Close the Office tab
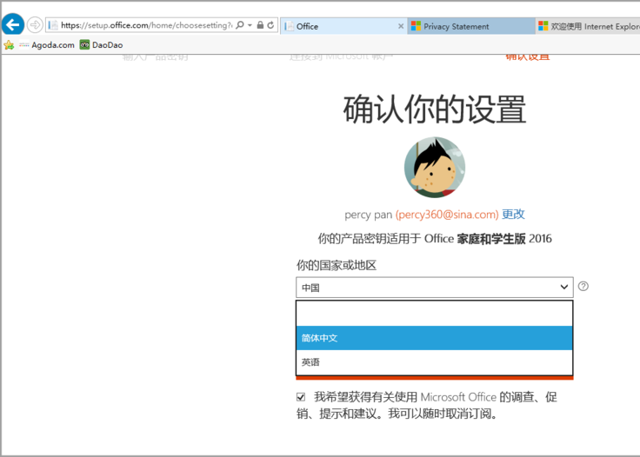 (x=401, y=26)
